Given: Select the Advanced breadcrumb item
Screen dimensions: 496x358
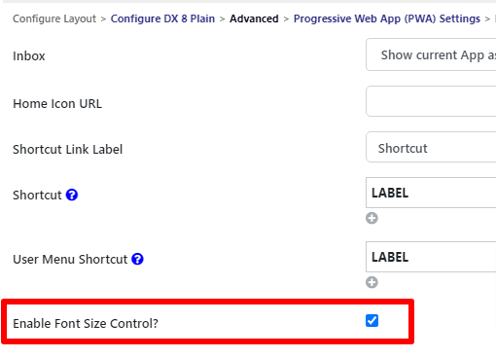Looking at the screenshot, I should [x=254, y=18].
